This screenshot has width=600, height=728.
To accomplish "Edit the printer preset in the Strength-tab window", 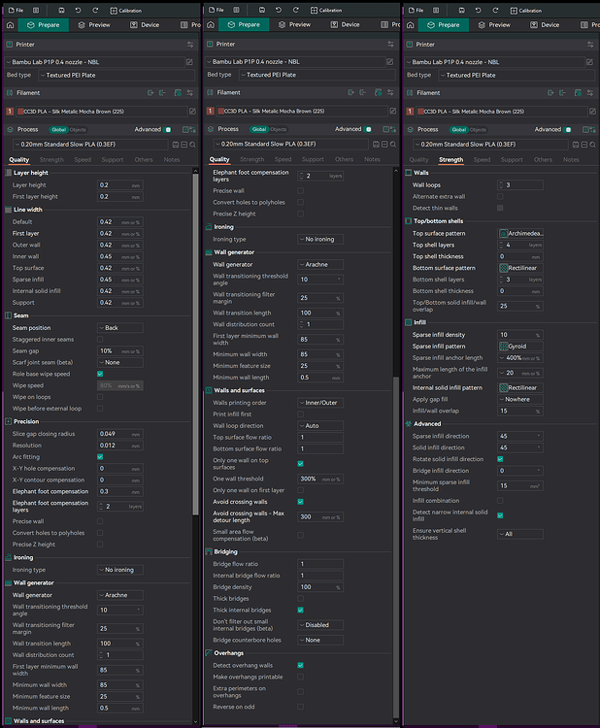I will click(x=589, y=62).
